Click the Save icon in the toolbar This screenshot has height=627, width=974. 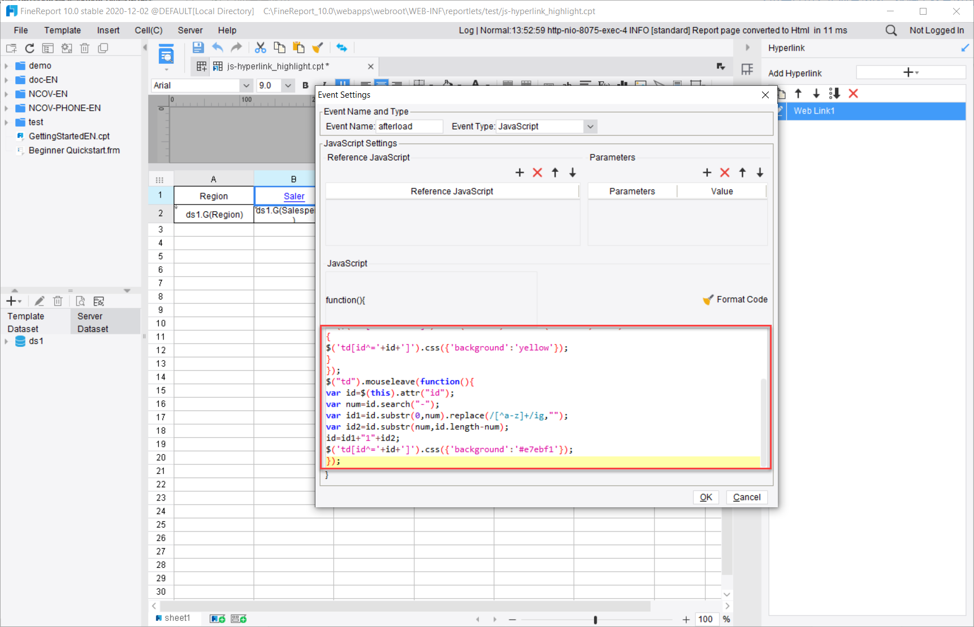(x=198, y=47)
